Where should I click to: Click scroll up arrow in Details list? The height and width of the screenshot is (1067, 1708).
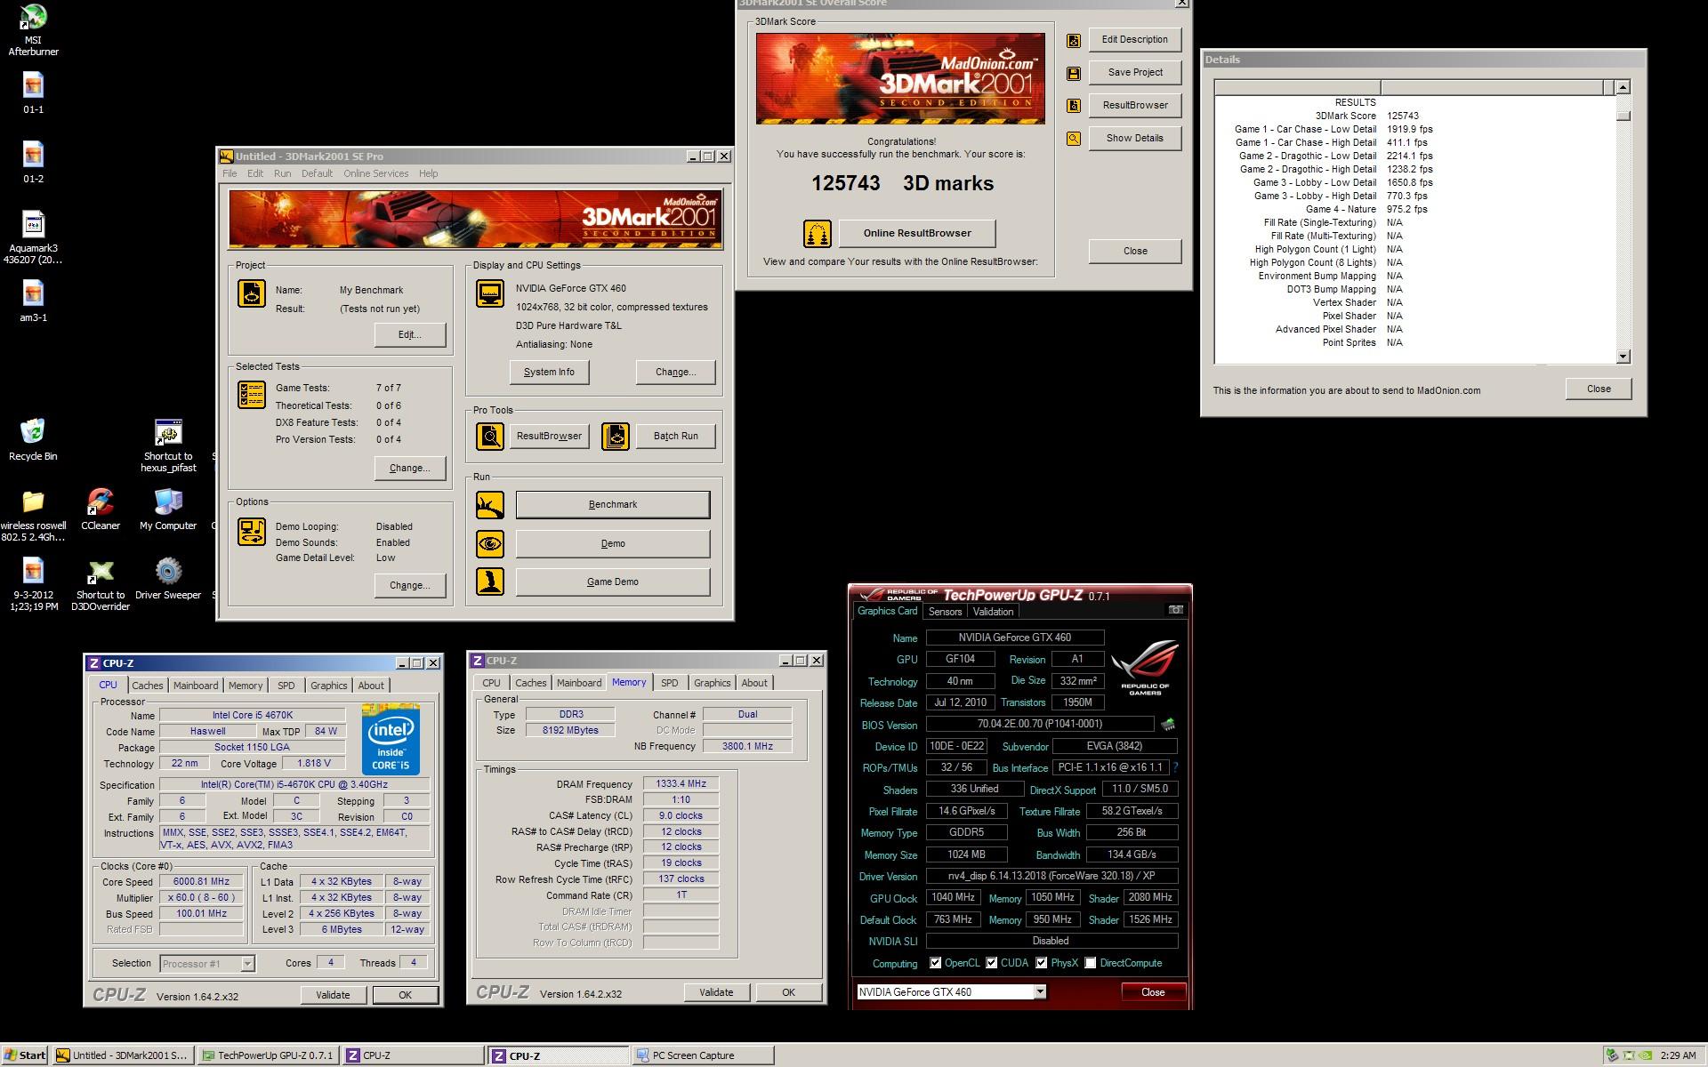(x=1623, y=87)
